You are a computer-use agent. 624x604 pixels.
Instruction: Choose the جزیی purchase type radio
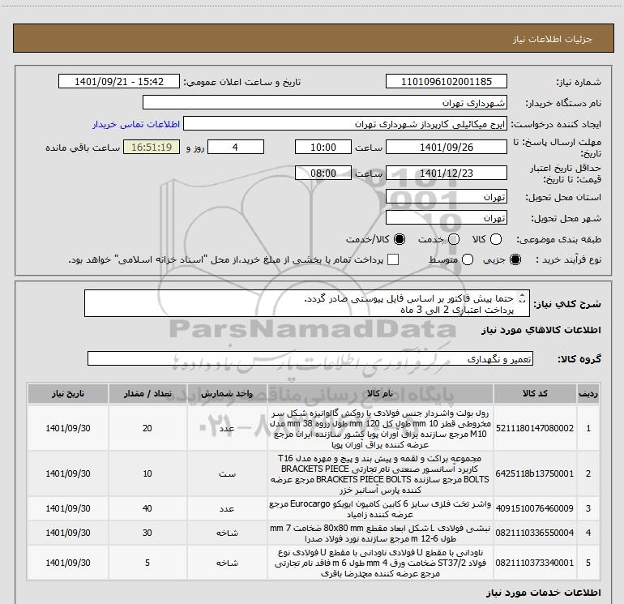(515, 259)
